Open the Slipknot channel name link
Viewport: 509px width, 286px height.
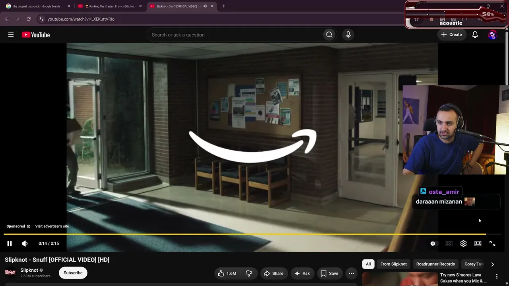click(29, 270)
